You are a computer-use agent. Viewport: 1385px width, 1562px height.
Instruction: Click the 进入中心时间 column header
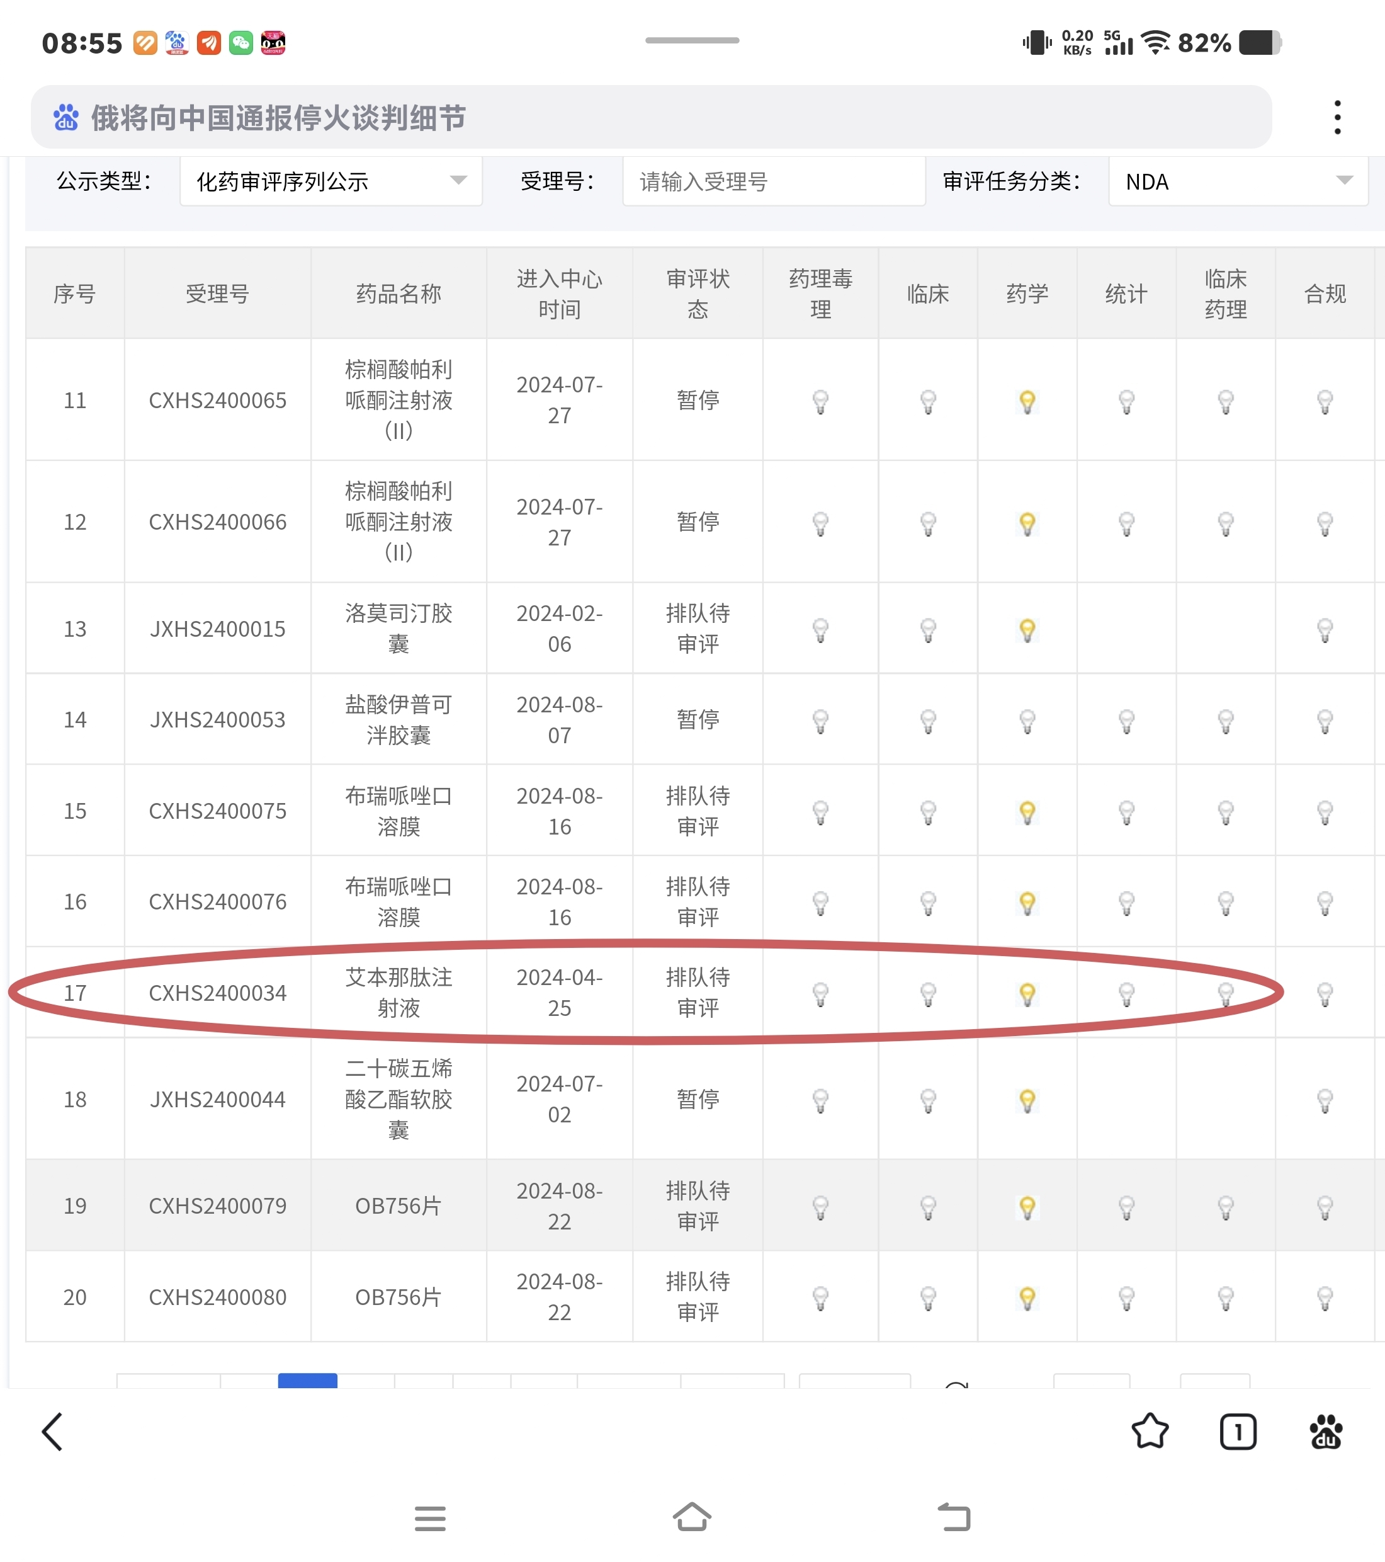(x=559, y=294)
